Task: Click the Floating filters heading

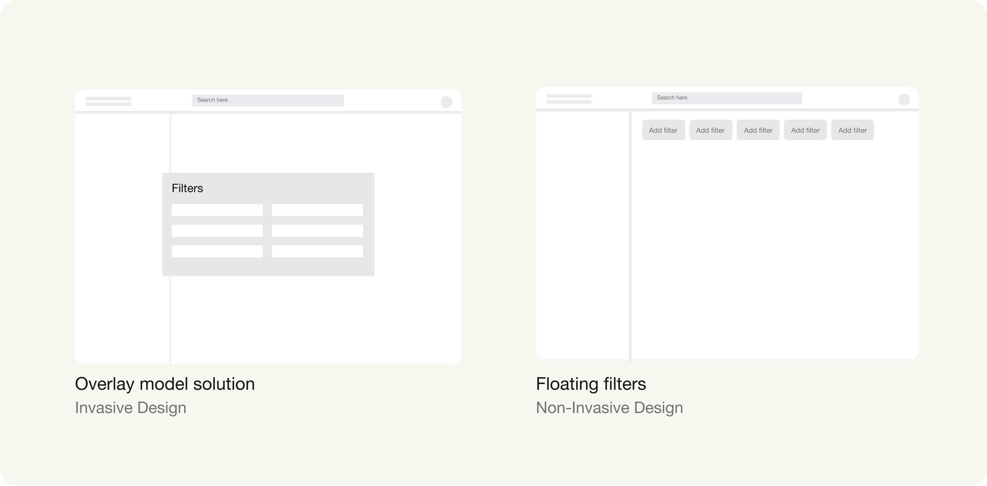Action: tap(591, 384)
